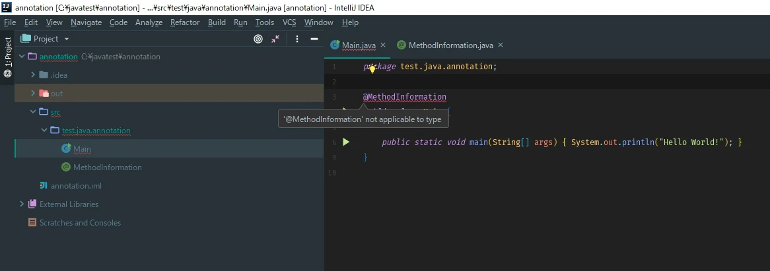
Task: Click the println method call
Action: click(638, 142)
